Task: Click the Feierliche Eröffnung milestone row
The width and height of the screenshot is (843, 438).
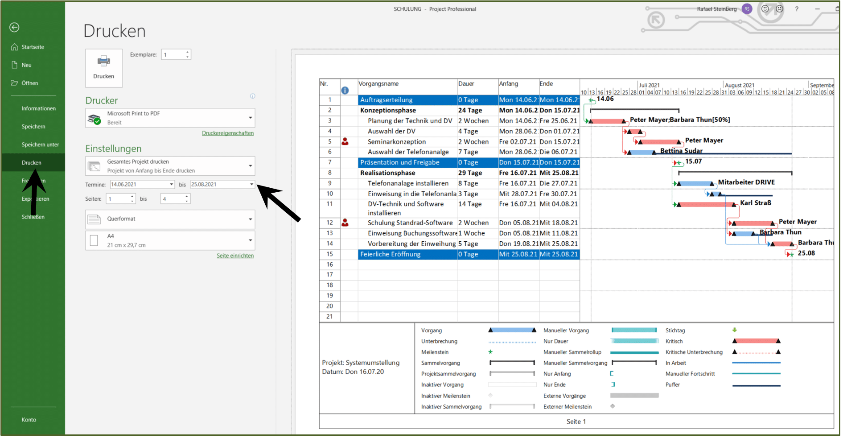Action: tap(449, 254)
